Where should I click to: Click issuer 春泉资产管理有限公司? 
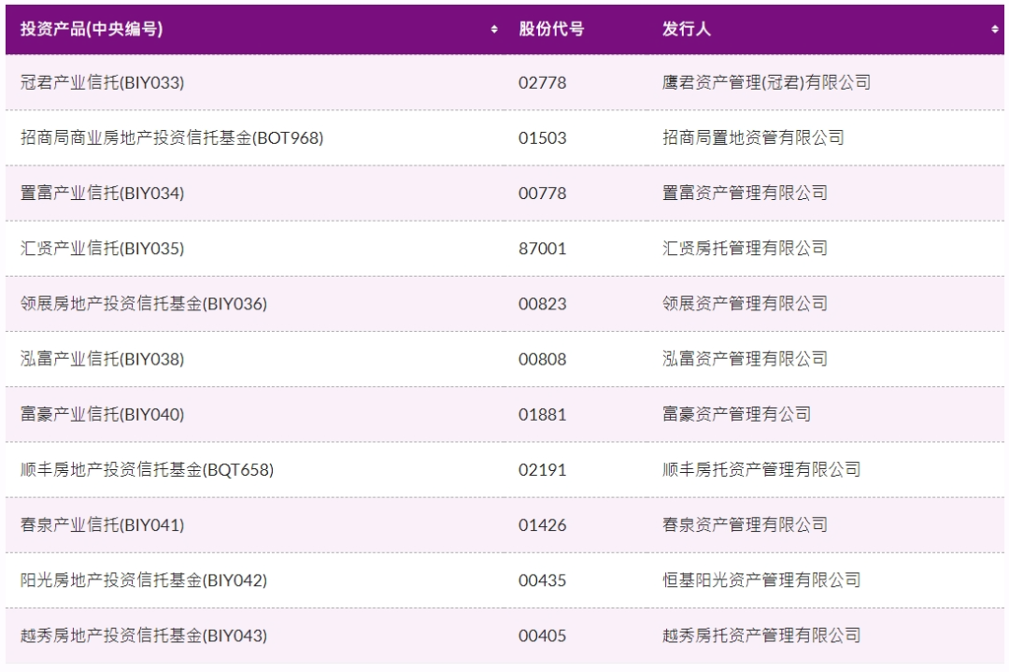(x=746, y=525)
